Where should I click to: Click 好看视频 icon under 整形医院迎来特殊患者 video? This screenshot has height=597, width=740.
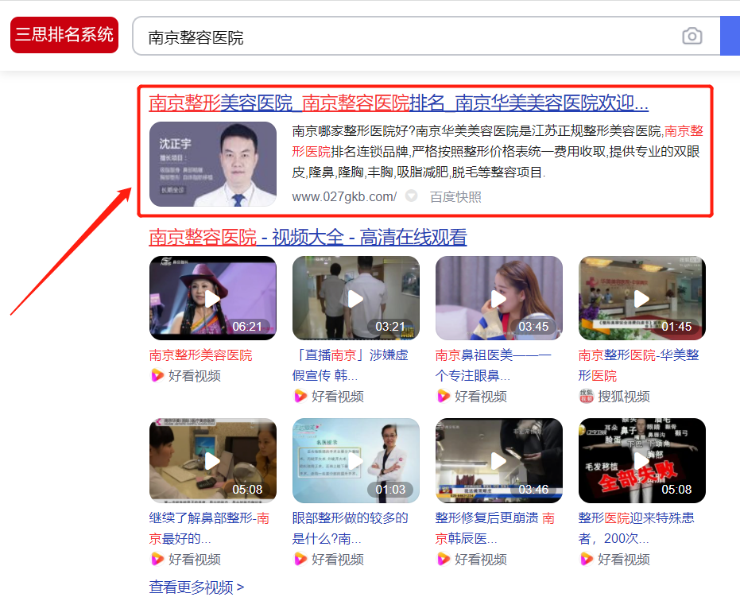(x=586, y=560)
